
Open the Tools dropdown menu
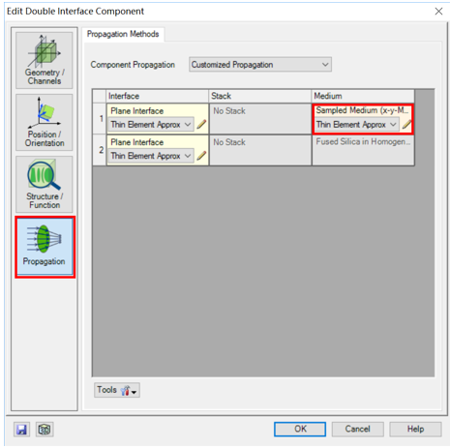117,390
